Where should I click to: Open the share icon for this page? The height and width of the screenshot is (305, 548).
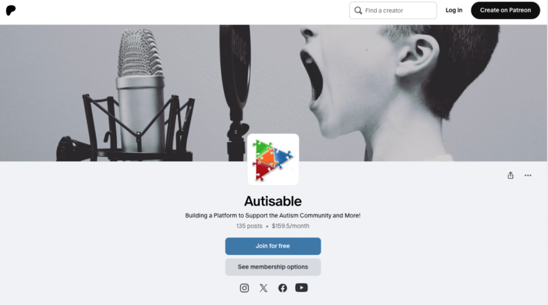tap(510, 175)
